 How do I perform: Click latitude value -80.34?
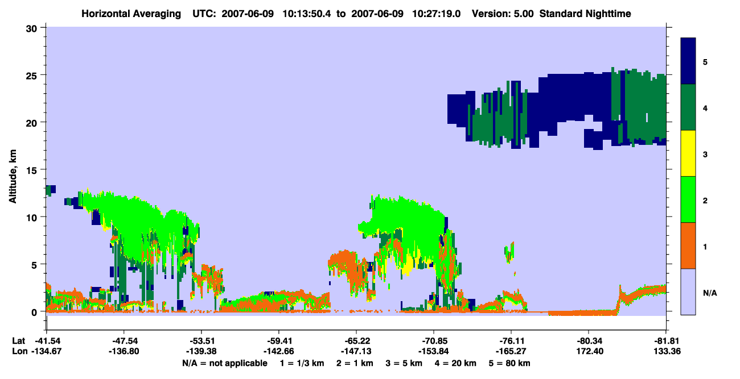(589, 341)
